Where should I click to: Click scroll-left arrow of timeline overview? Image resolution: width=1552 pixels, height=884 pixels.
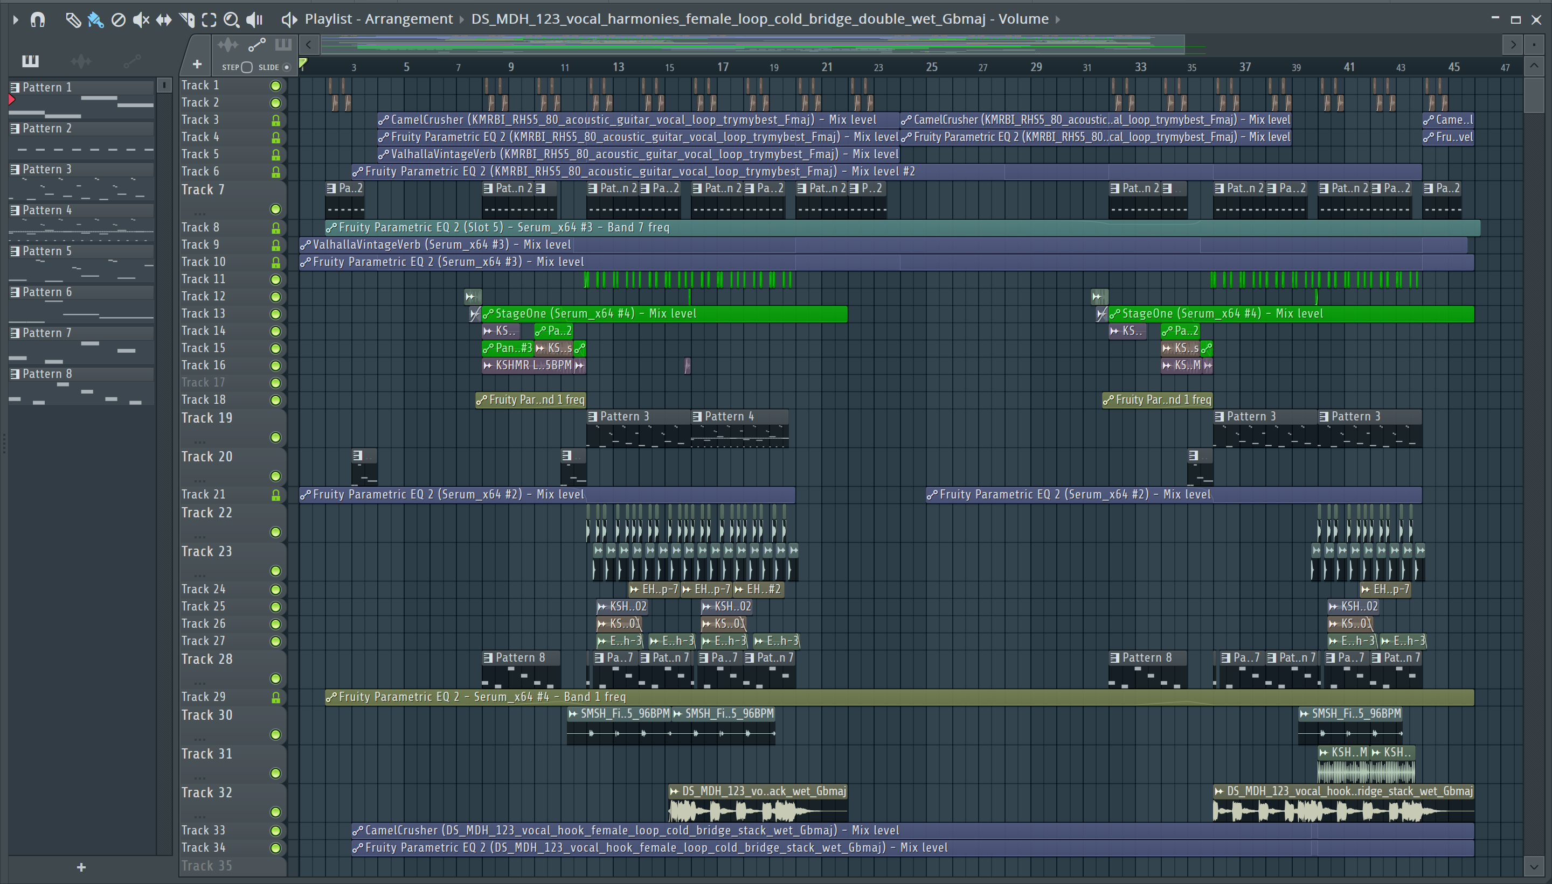click(309, 44)
